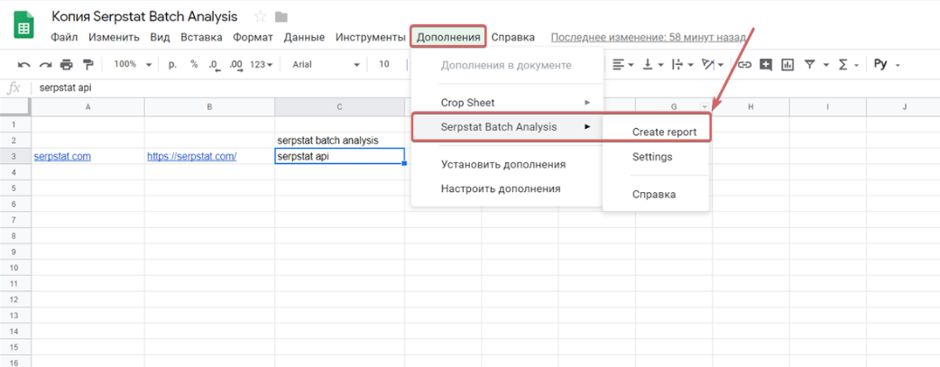Close the Дополнения menu
Viewport: 940px width, 367px height.
[448, 37]
